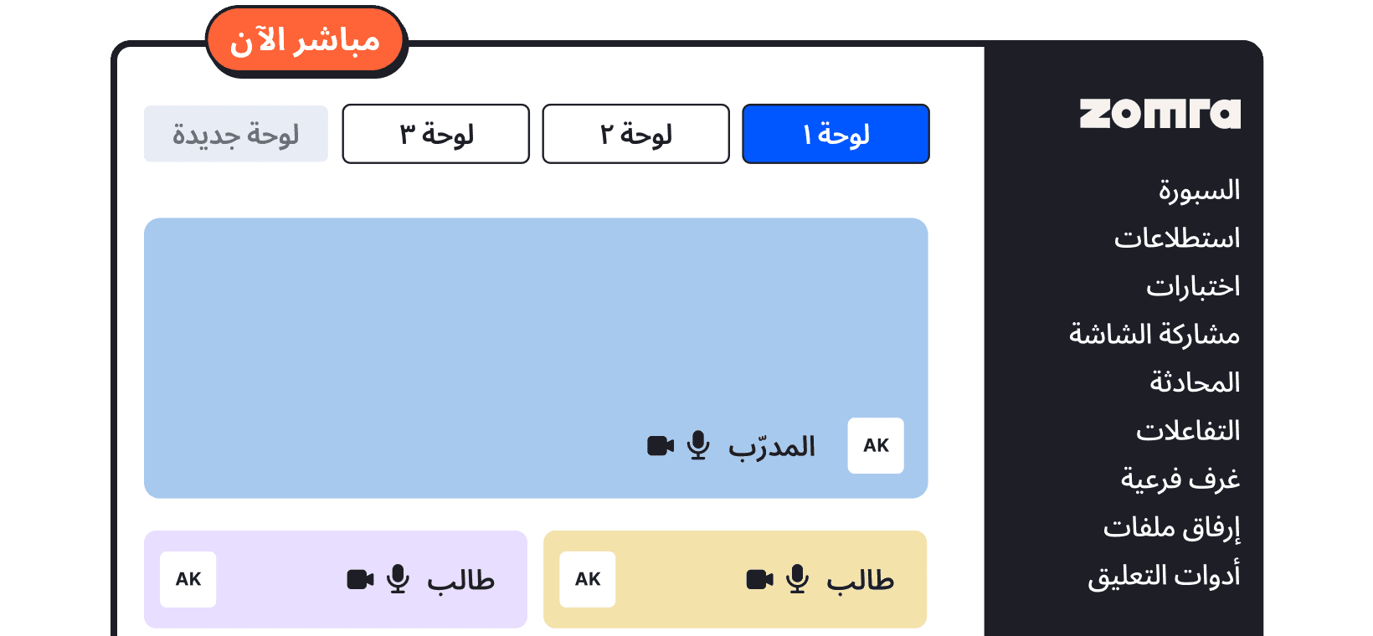The image size is (1373, 636).
Task: Click the مباشر الآن live badge
Action: click(x=306, y=40)
